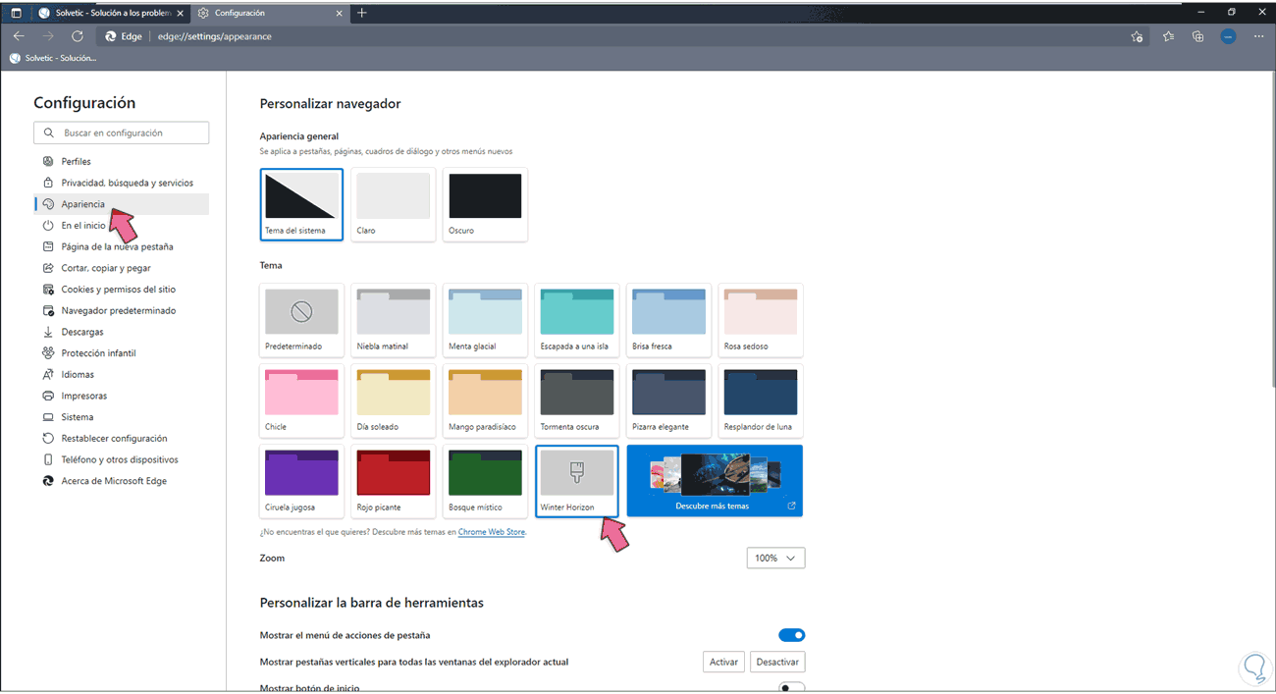This screenshot has width=1276, height=694.
Task: Select Resplandor de luna theme
Action: pos(761,400)
